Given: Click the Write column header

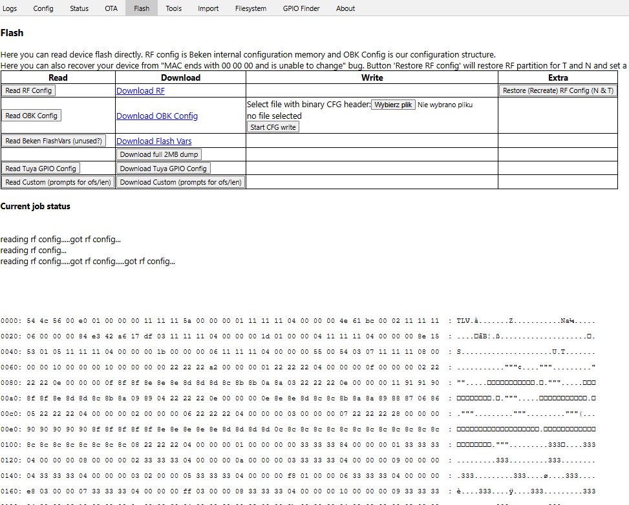Looking at the screenshot, I should tap(372, 77).
